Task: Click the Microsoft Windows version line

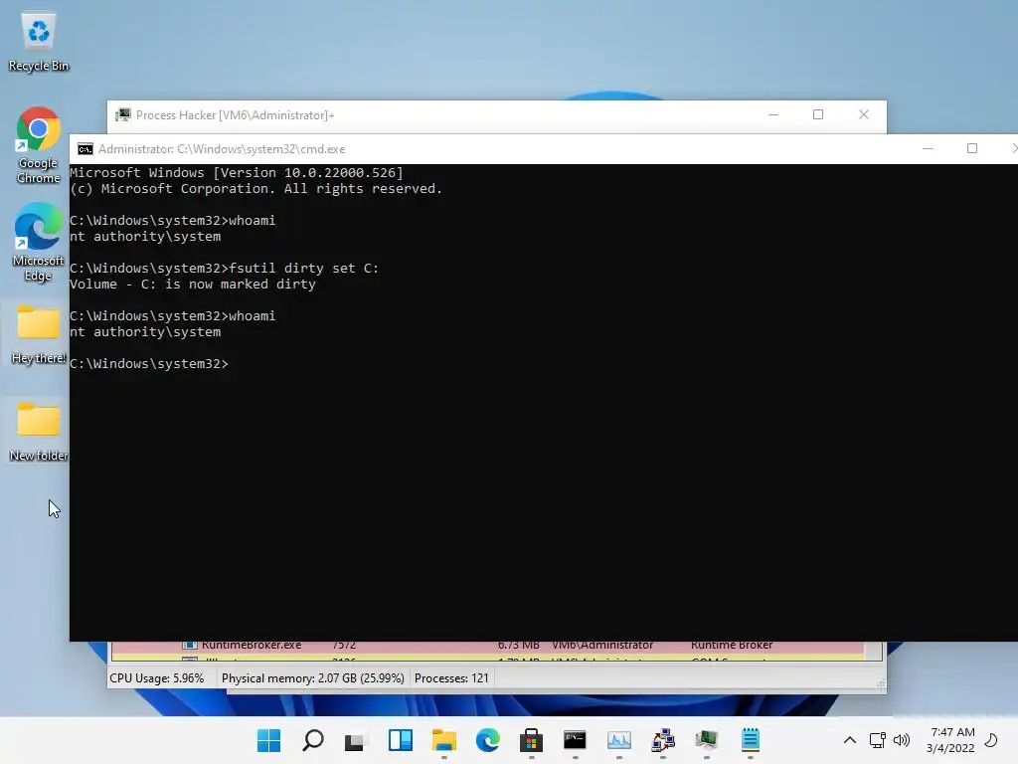Action: (237, 173)
